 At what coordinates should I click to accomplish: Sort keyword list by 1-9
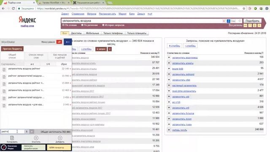(x=48, y=64)
